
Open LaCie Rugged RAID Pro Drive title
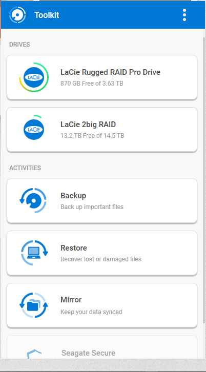click(x=110, y=72)
